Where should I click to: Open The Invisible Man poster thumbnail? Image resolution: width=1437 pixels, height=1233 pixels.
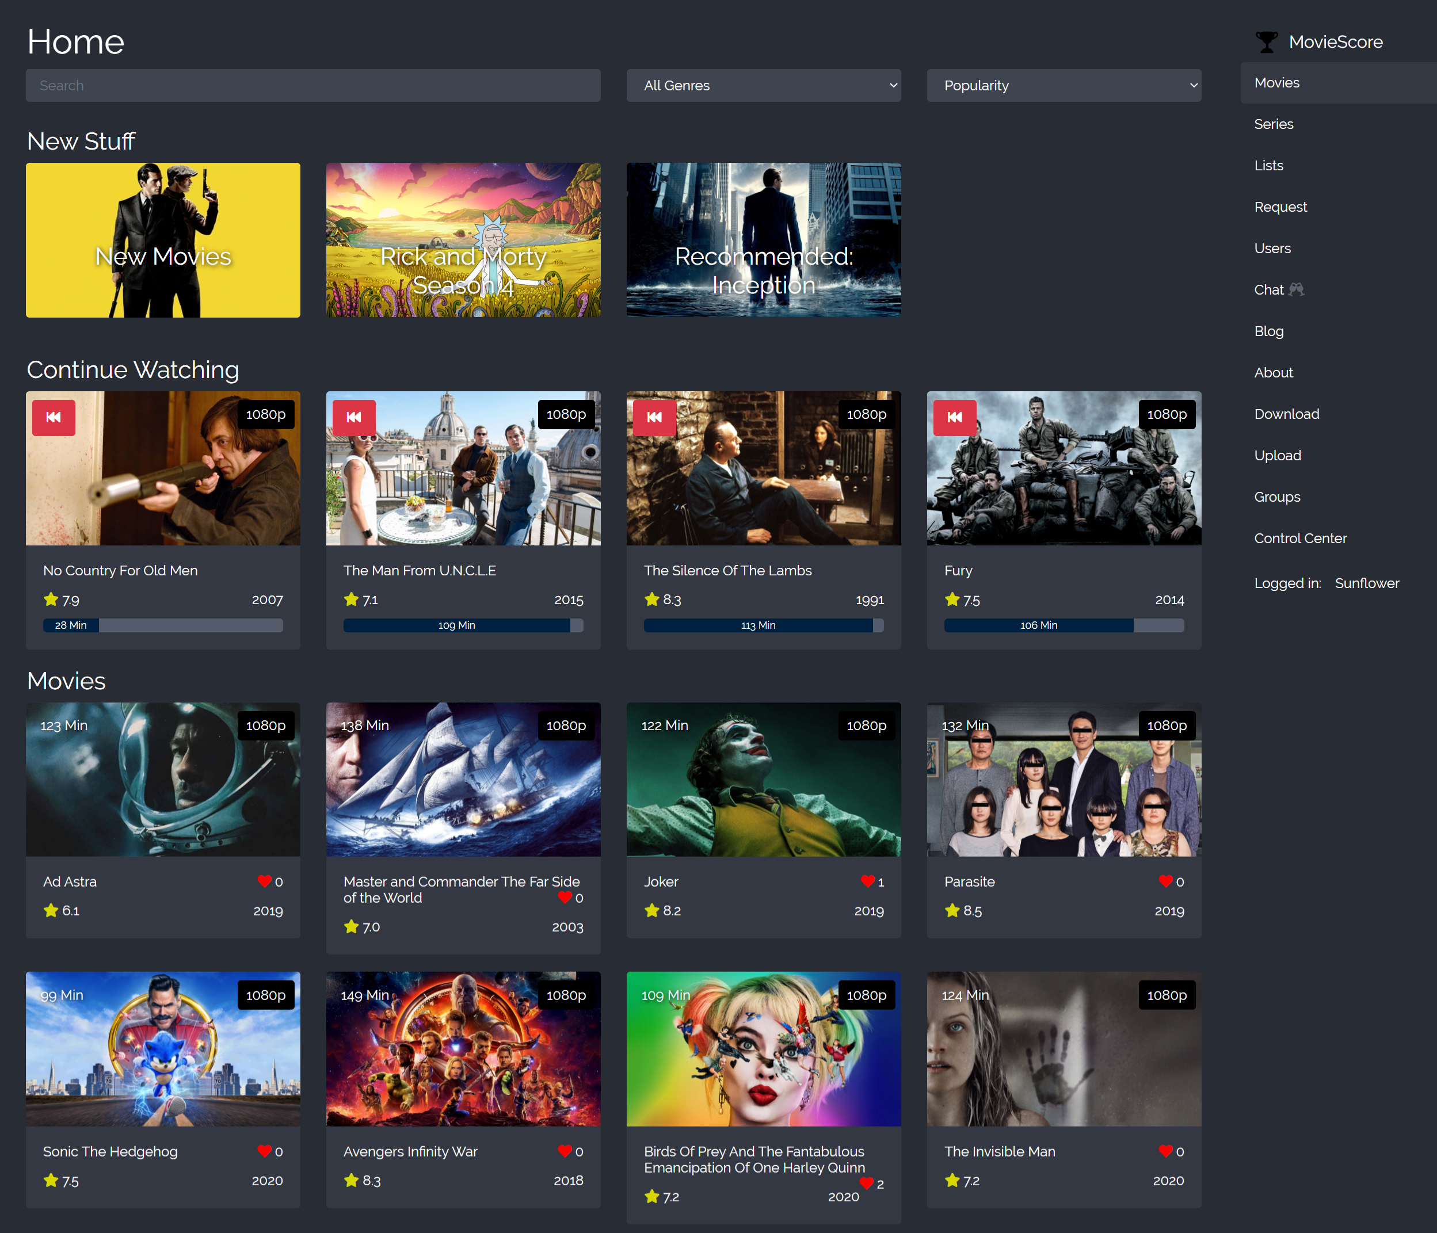(1064, 1049)
